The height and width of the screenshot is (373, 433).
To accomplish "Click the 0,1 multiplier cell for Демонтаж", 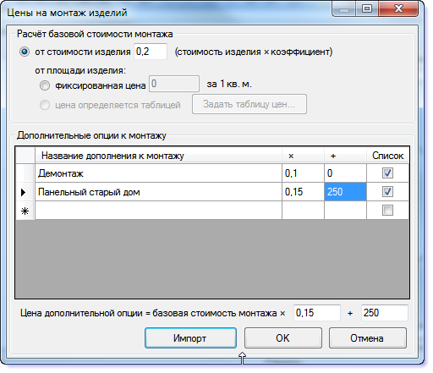I will click(303, 173).
